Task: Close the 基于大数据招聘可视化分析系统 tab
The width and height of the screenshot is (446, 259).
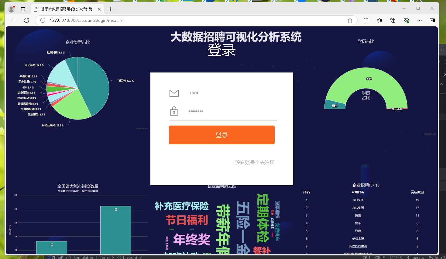Action: tap(99, 9)
